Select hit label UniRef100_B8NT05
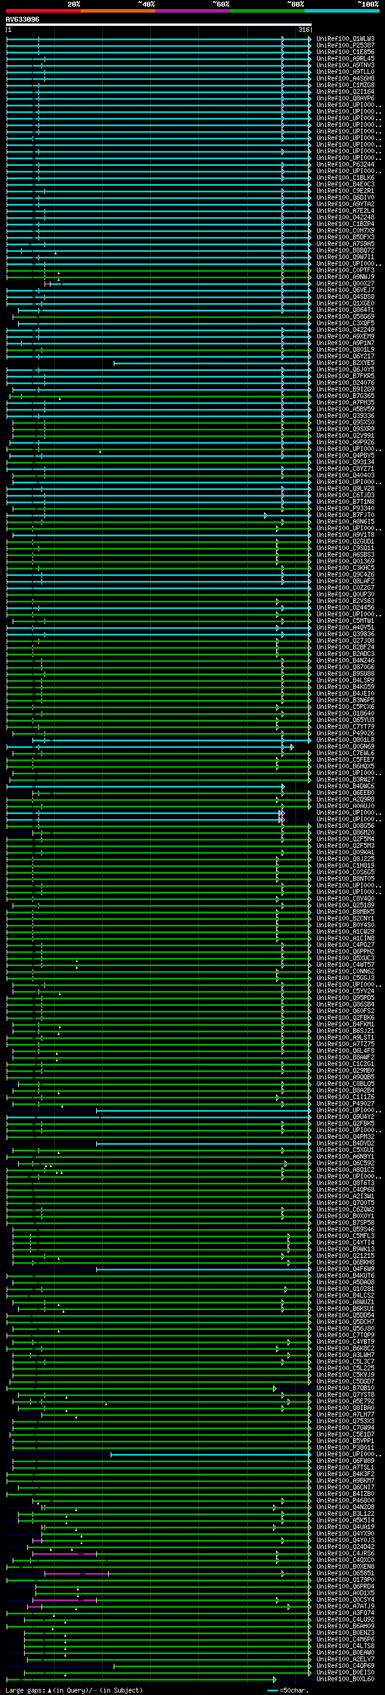The width and height of the screenshot is (385, 1695). pos(345,878)
